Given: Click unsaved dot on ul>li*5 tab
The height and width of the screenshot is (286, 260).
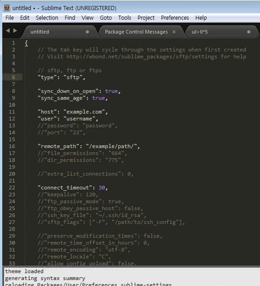Looking at the screenshot, I should 249,32.
